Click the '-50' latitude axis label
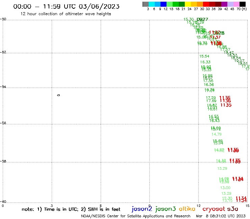 pos(3,19)
